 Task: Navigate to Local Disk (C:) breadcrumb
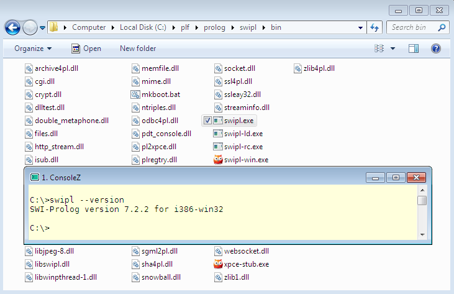143,27
